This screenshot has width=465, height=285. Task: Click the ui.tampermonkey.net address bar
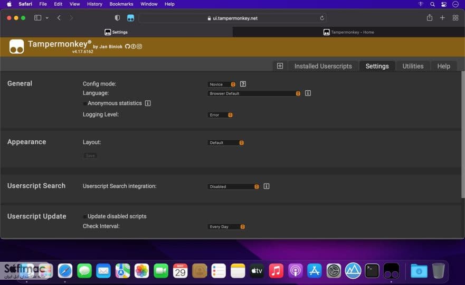tap(232, 18)
